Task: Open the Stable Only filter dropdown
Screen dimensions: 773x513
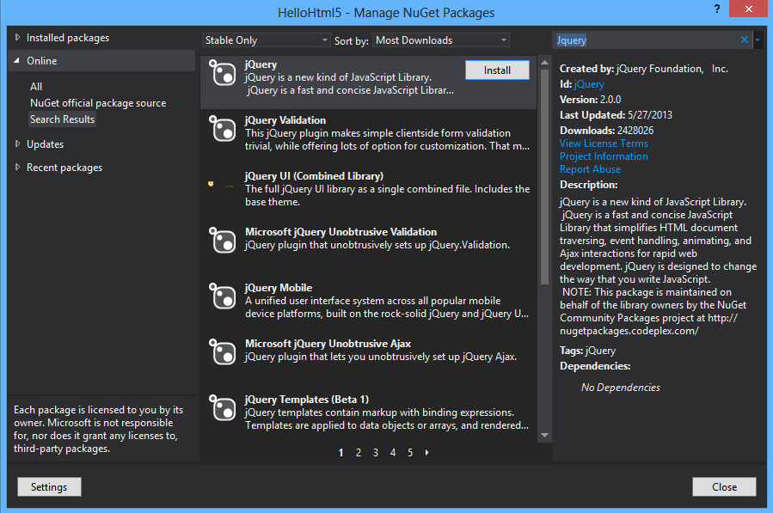Action: [x=266, y=40]
